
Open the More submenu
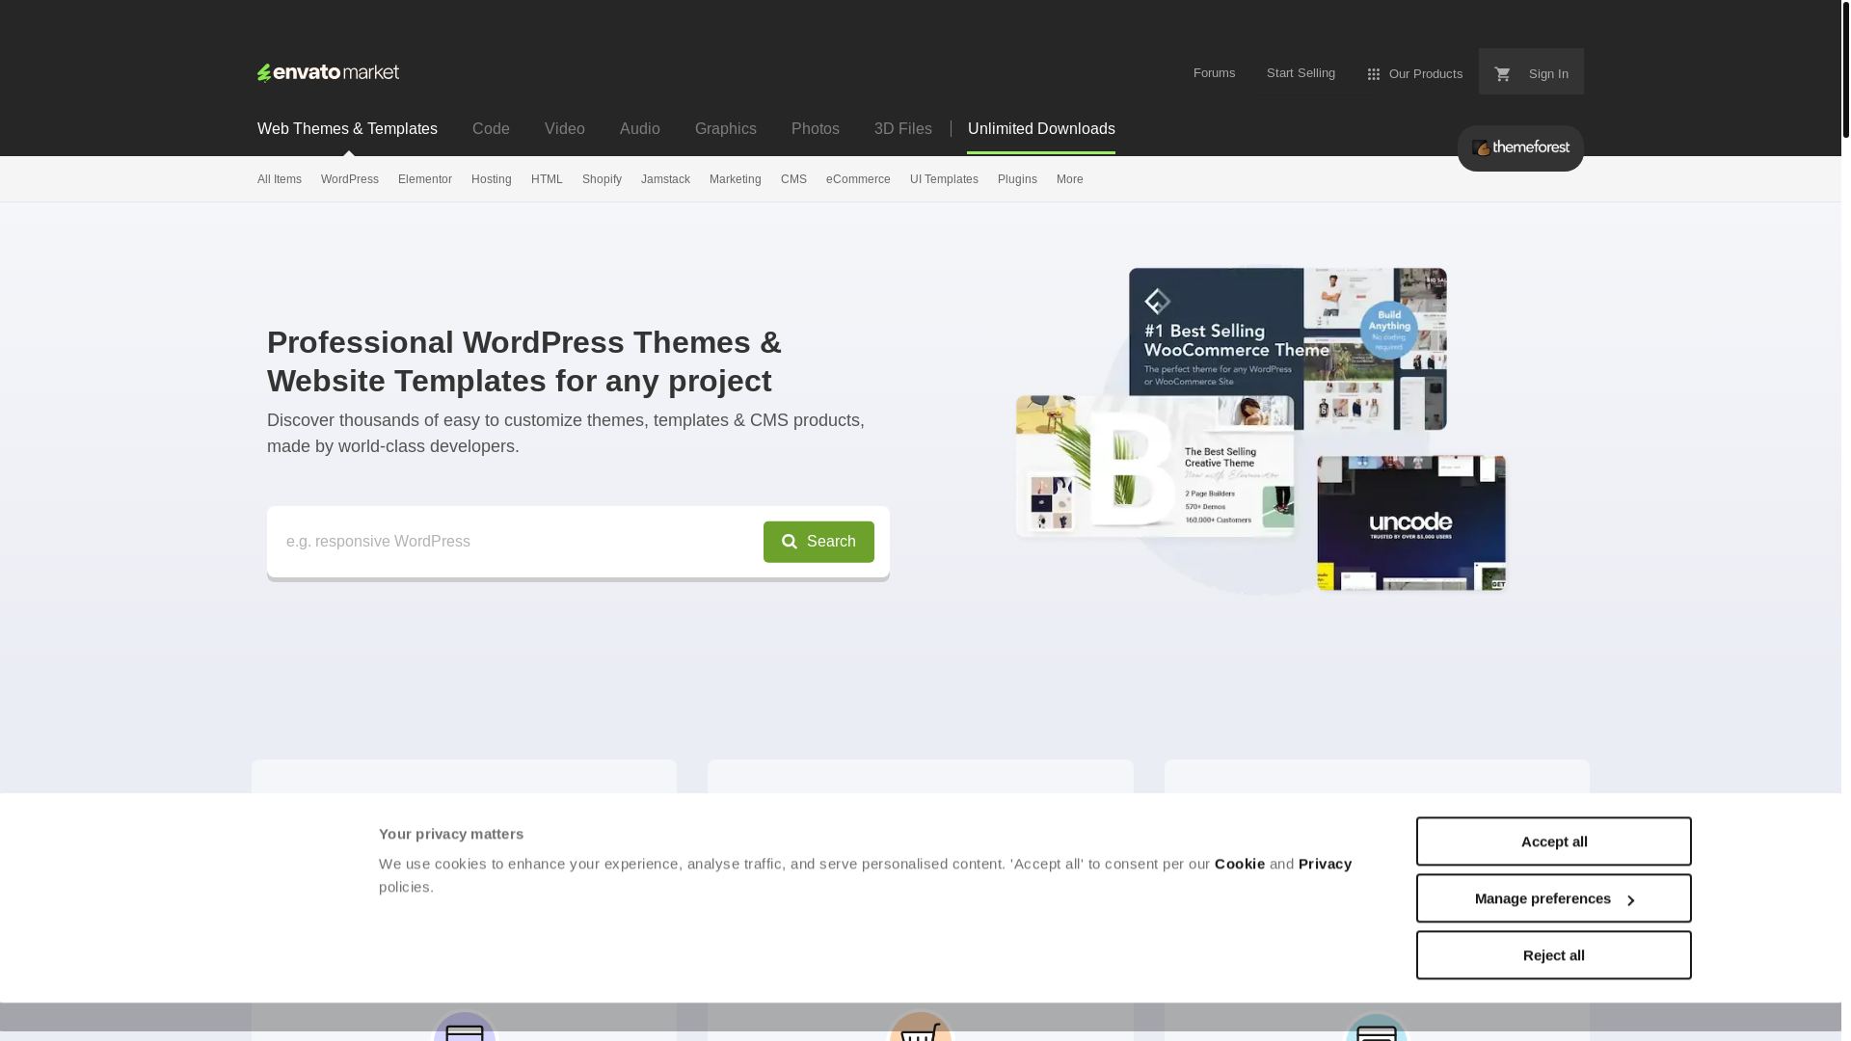(1069, 179)
